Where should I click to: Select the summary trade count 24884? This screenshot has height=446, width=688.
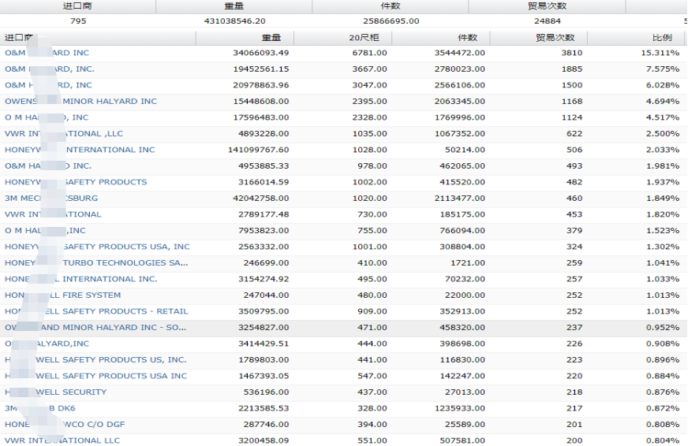[x=547, y=21]
